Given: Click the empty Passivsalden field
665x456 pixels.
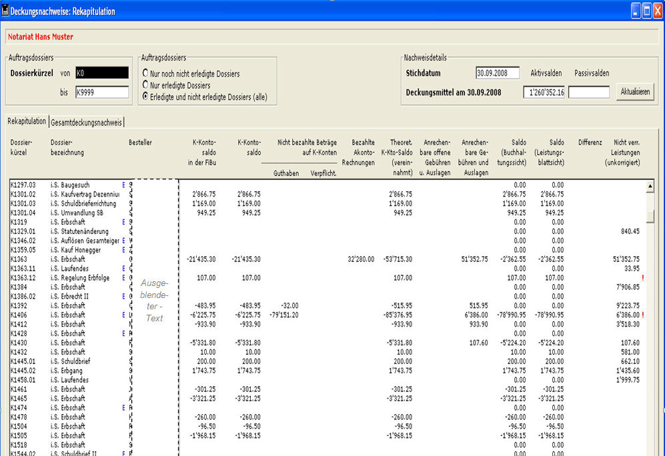Looking at the screenshot, I should point(588,93).
